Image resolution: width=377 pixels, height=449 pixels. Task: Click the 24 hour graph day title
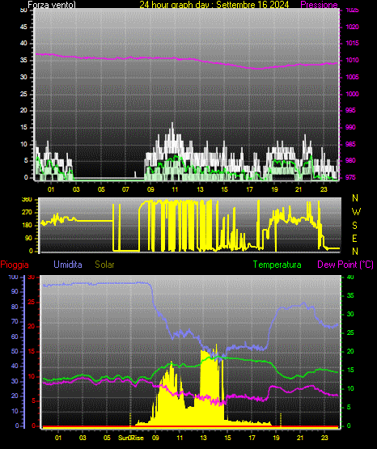point(214,5)
